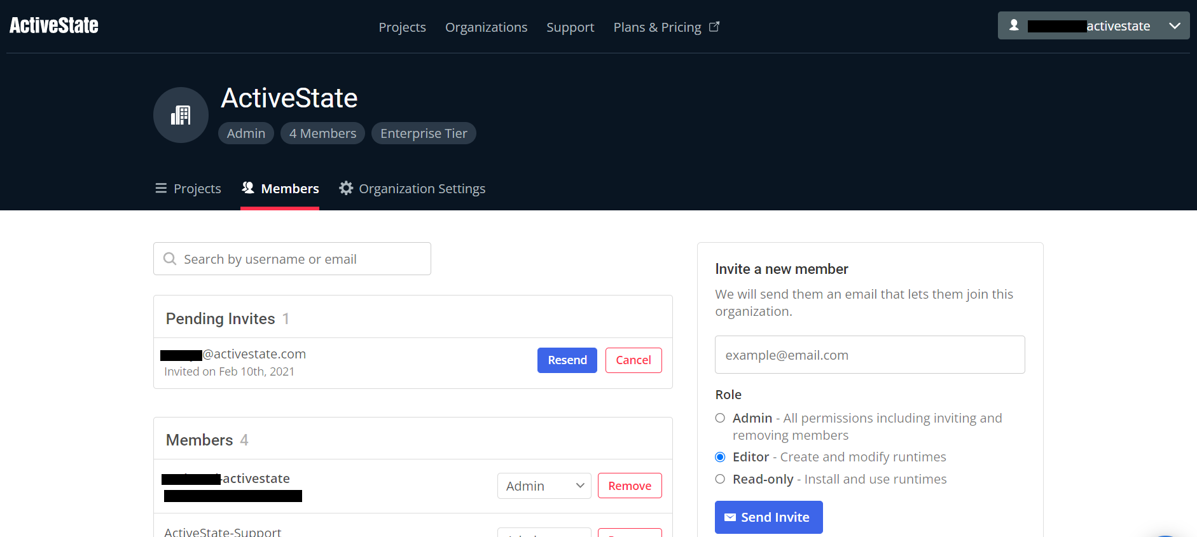Click the Enterprise Tier badge
Viewport: 1197px width, 537px height.
(x=424, y=133)
